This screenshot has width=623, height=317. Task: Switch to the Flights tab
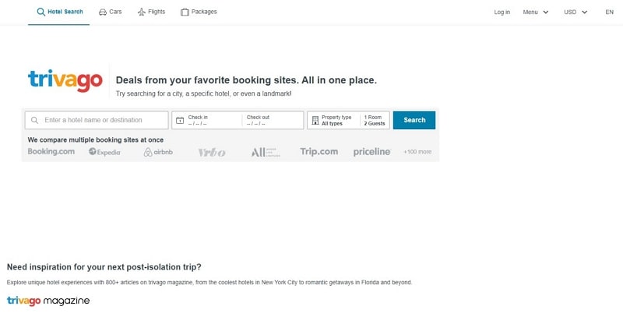coord(151,12)
